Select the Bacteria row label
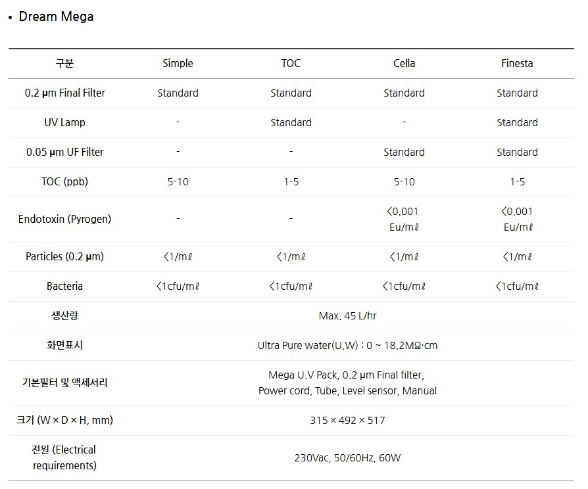This screenshot has width=588, height=489. coord(64,287)
